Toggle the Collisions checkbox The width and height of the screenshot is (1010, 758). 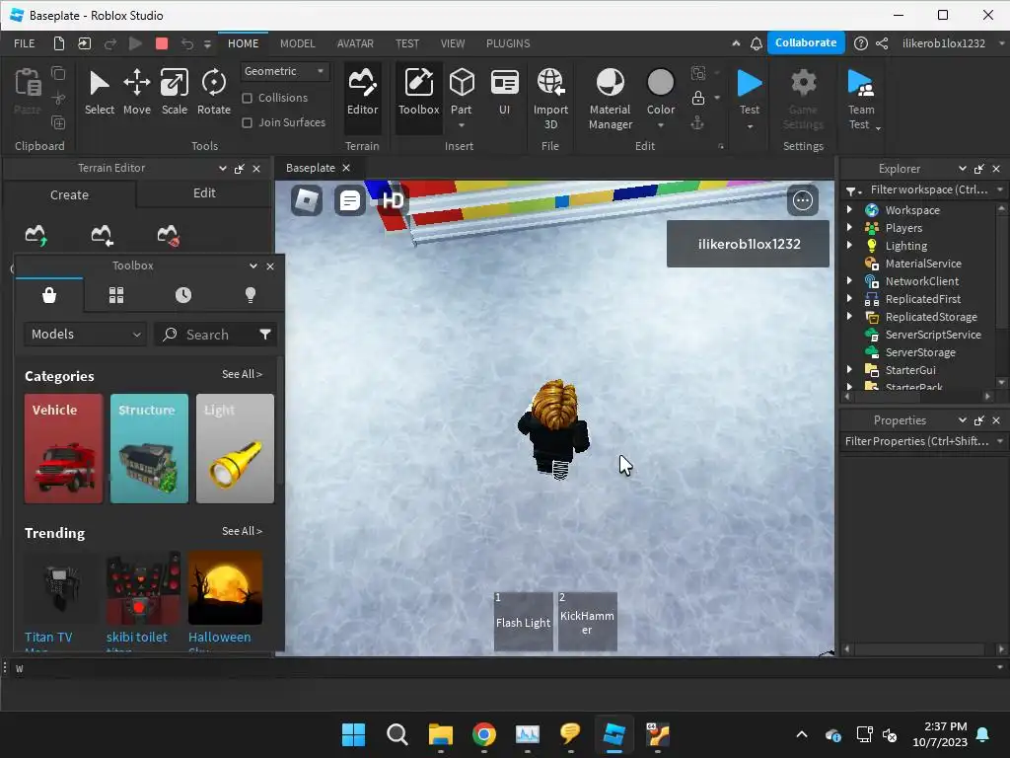pyautogui.click(x=247, y=98)
